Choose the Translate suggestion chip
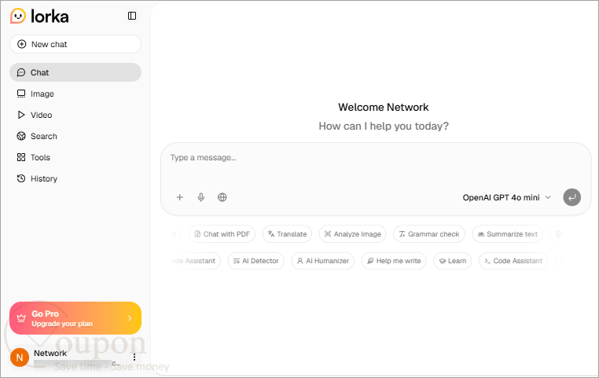 (x=287, y=234)
